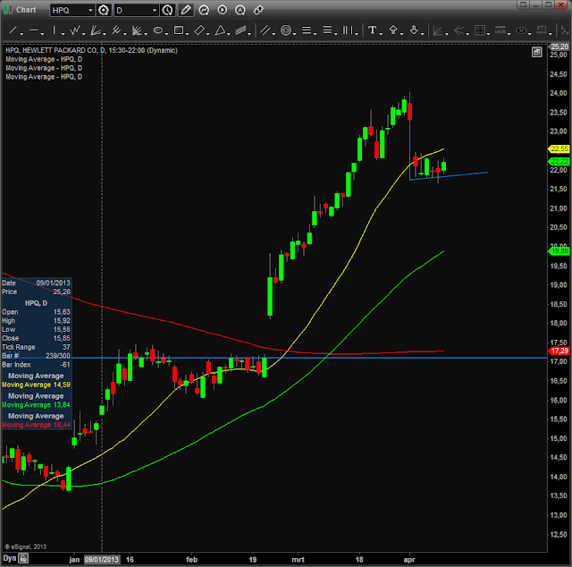The image size is (572, 567).
Task: Expand the vertical time lines tool arrow
Action: point(357,34)
